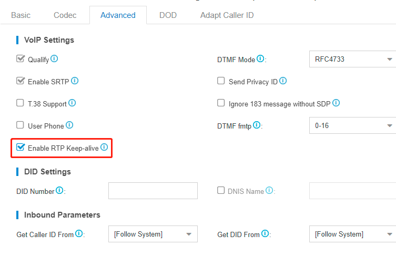The width and height of the screenshot is (396, 255).
Task: Switch to the Codec tab
Action: tap(65, 15)
